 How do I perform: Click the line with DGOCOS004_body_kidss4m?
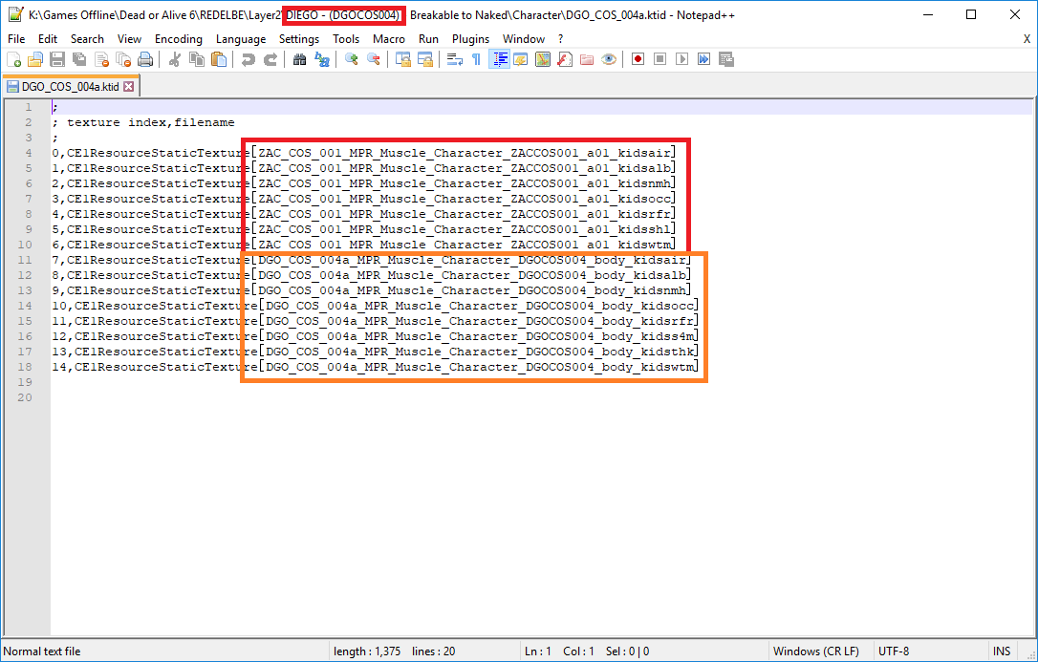[376, 336]
